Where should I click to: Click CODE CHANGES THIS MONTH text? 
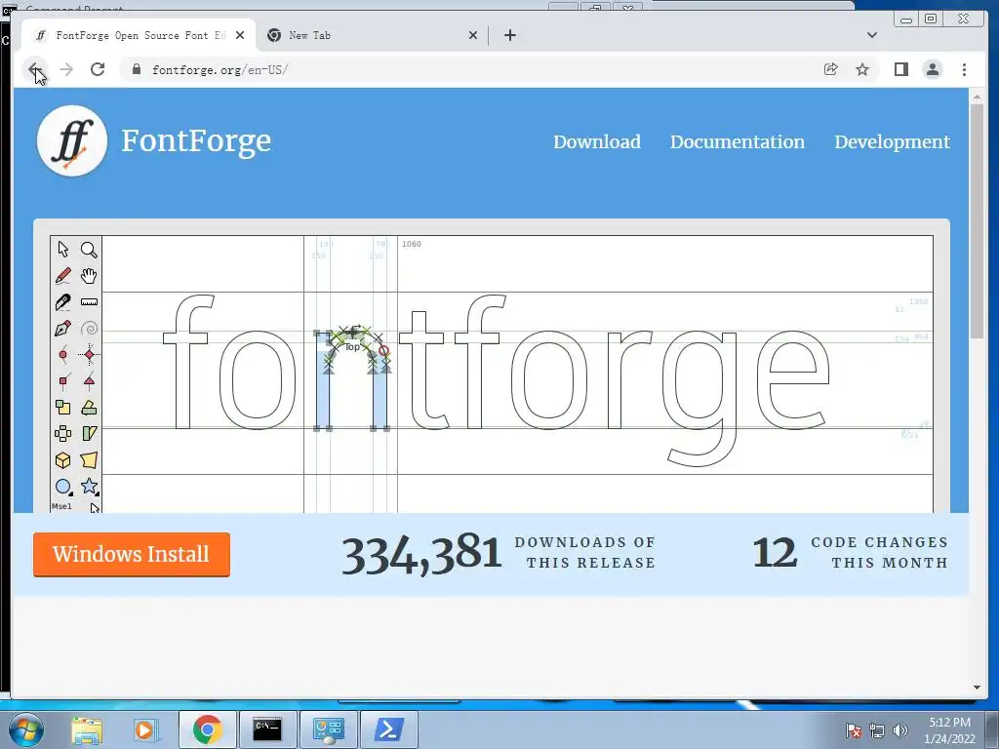[x=879, y=552]
